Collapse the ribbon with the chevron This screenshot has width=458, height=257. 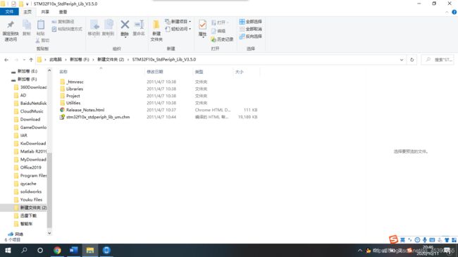point(447,12)
